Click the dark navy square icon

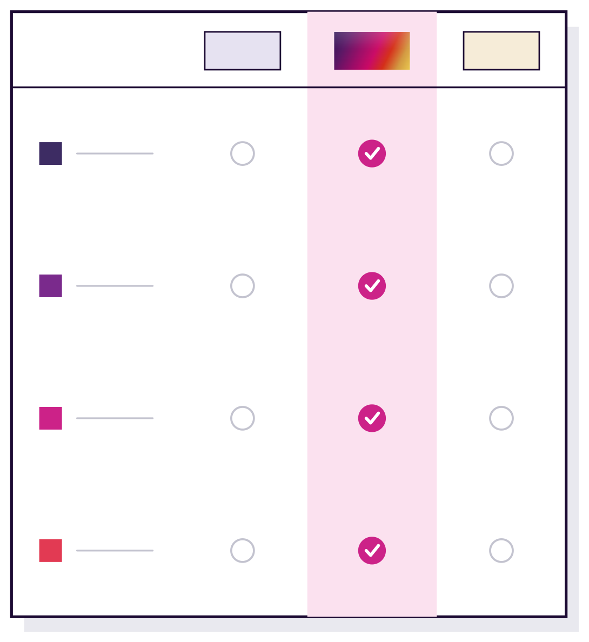51,153
